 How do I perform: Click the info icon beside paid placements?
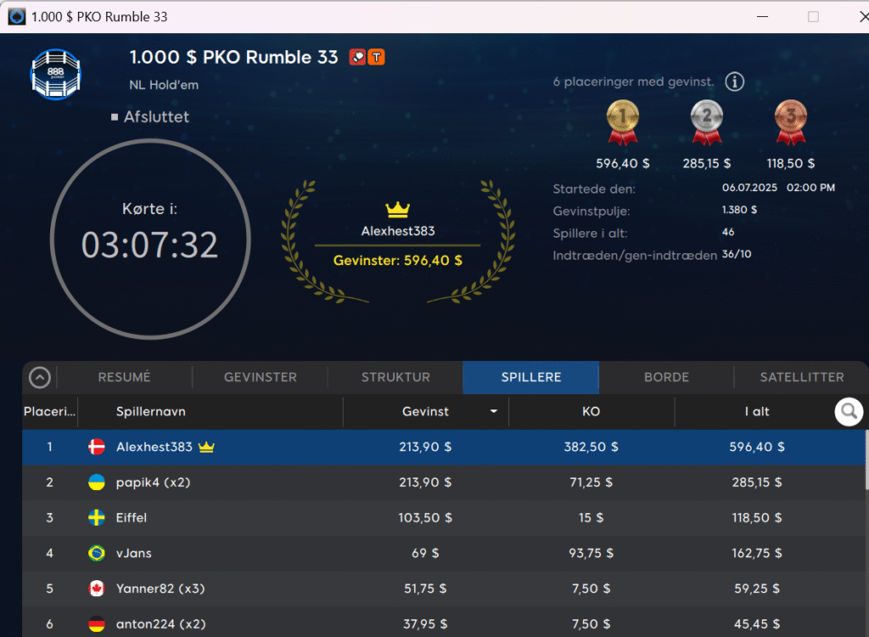click(735, 82)
